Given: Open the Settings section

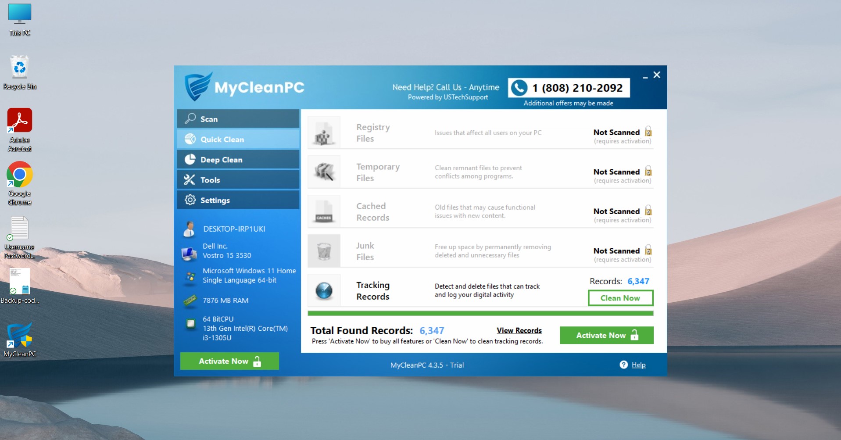Looking at the screenshot, I should pos(238,200).
